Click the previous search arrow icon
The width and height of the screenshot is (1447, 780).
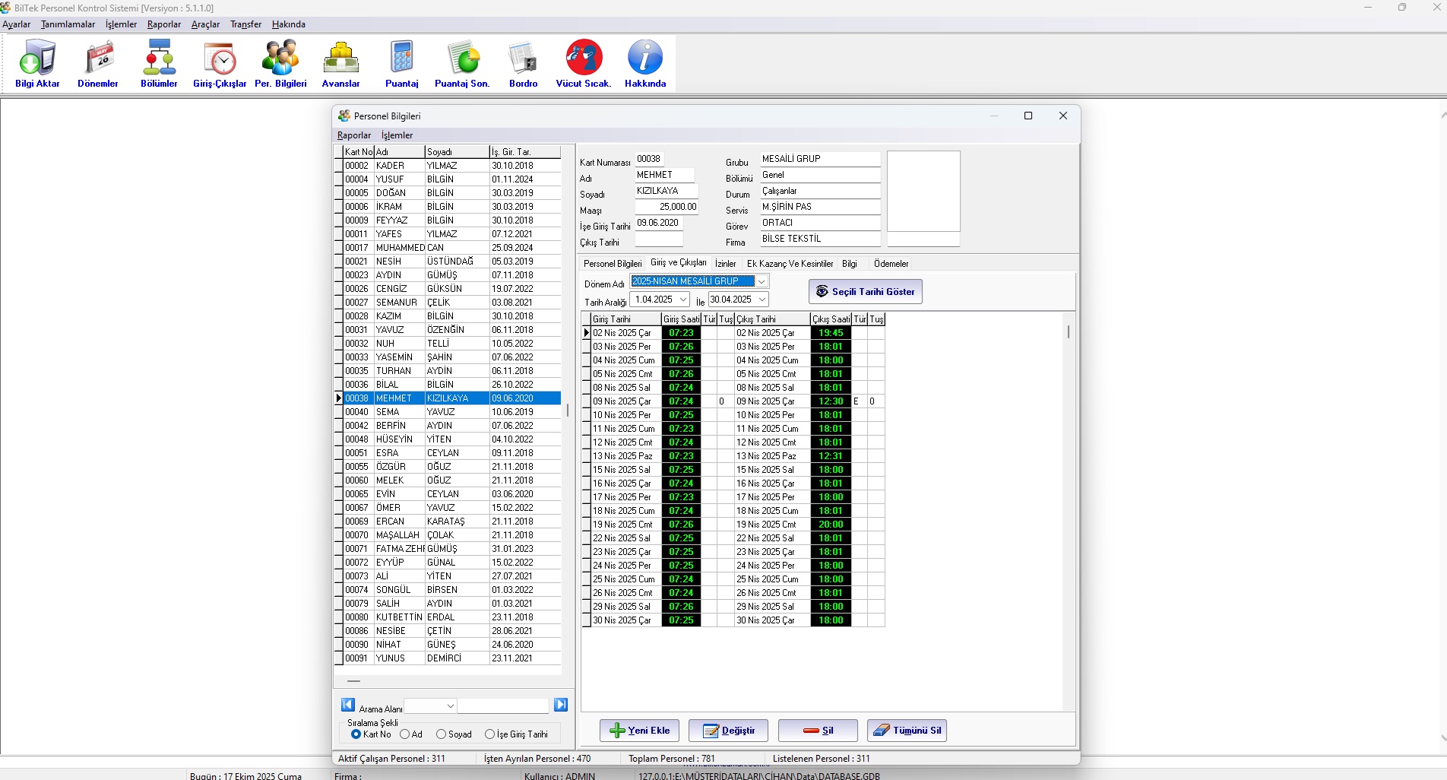348,705
